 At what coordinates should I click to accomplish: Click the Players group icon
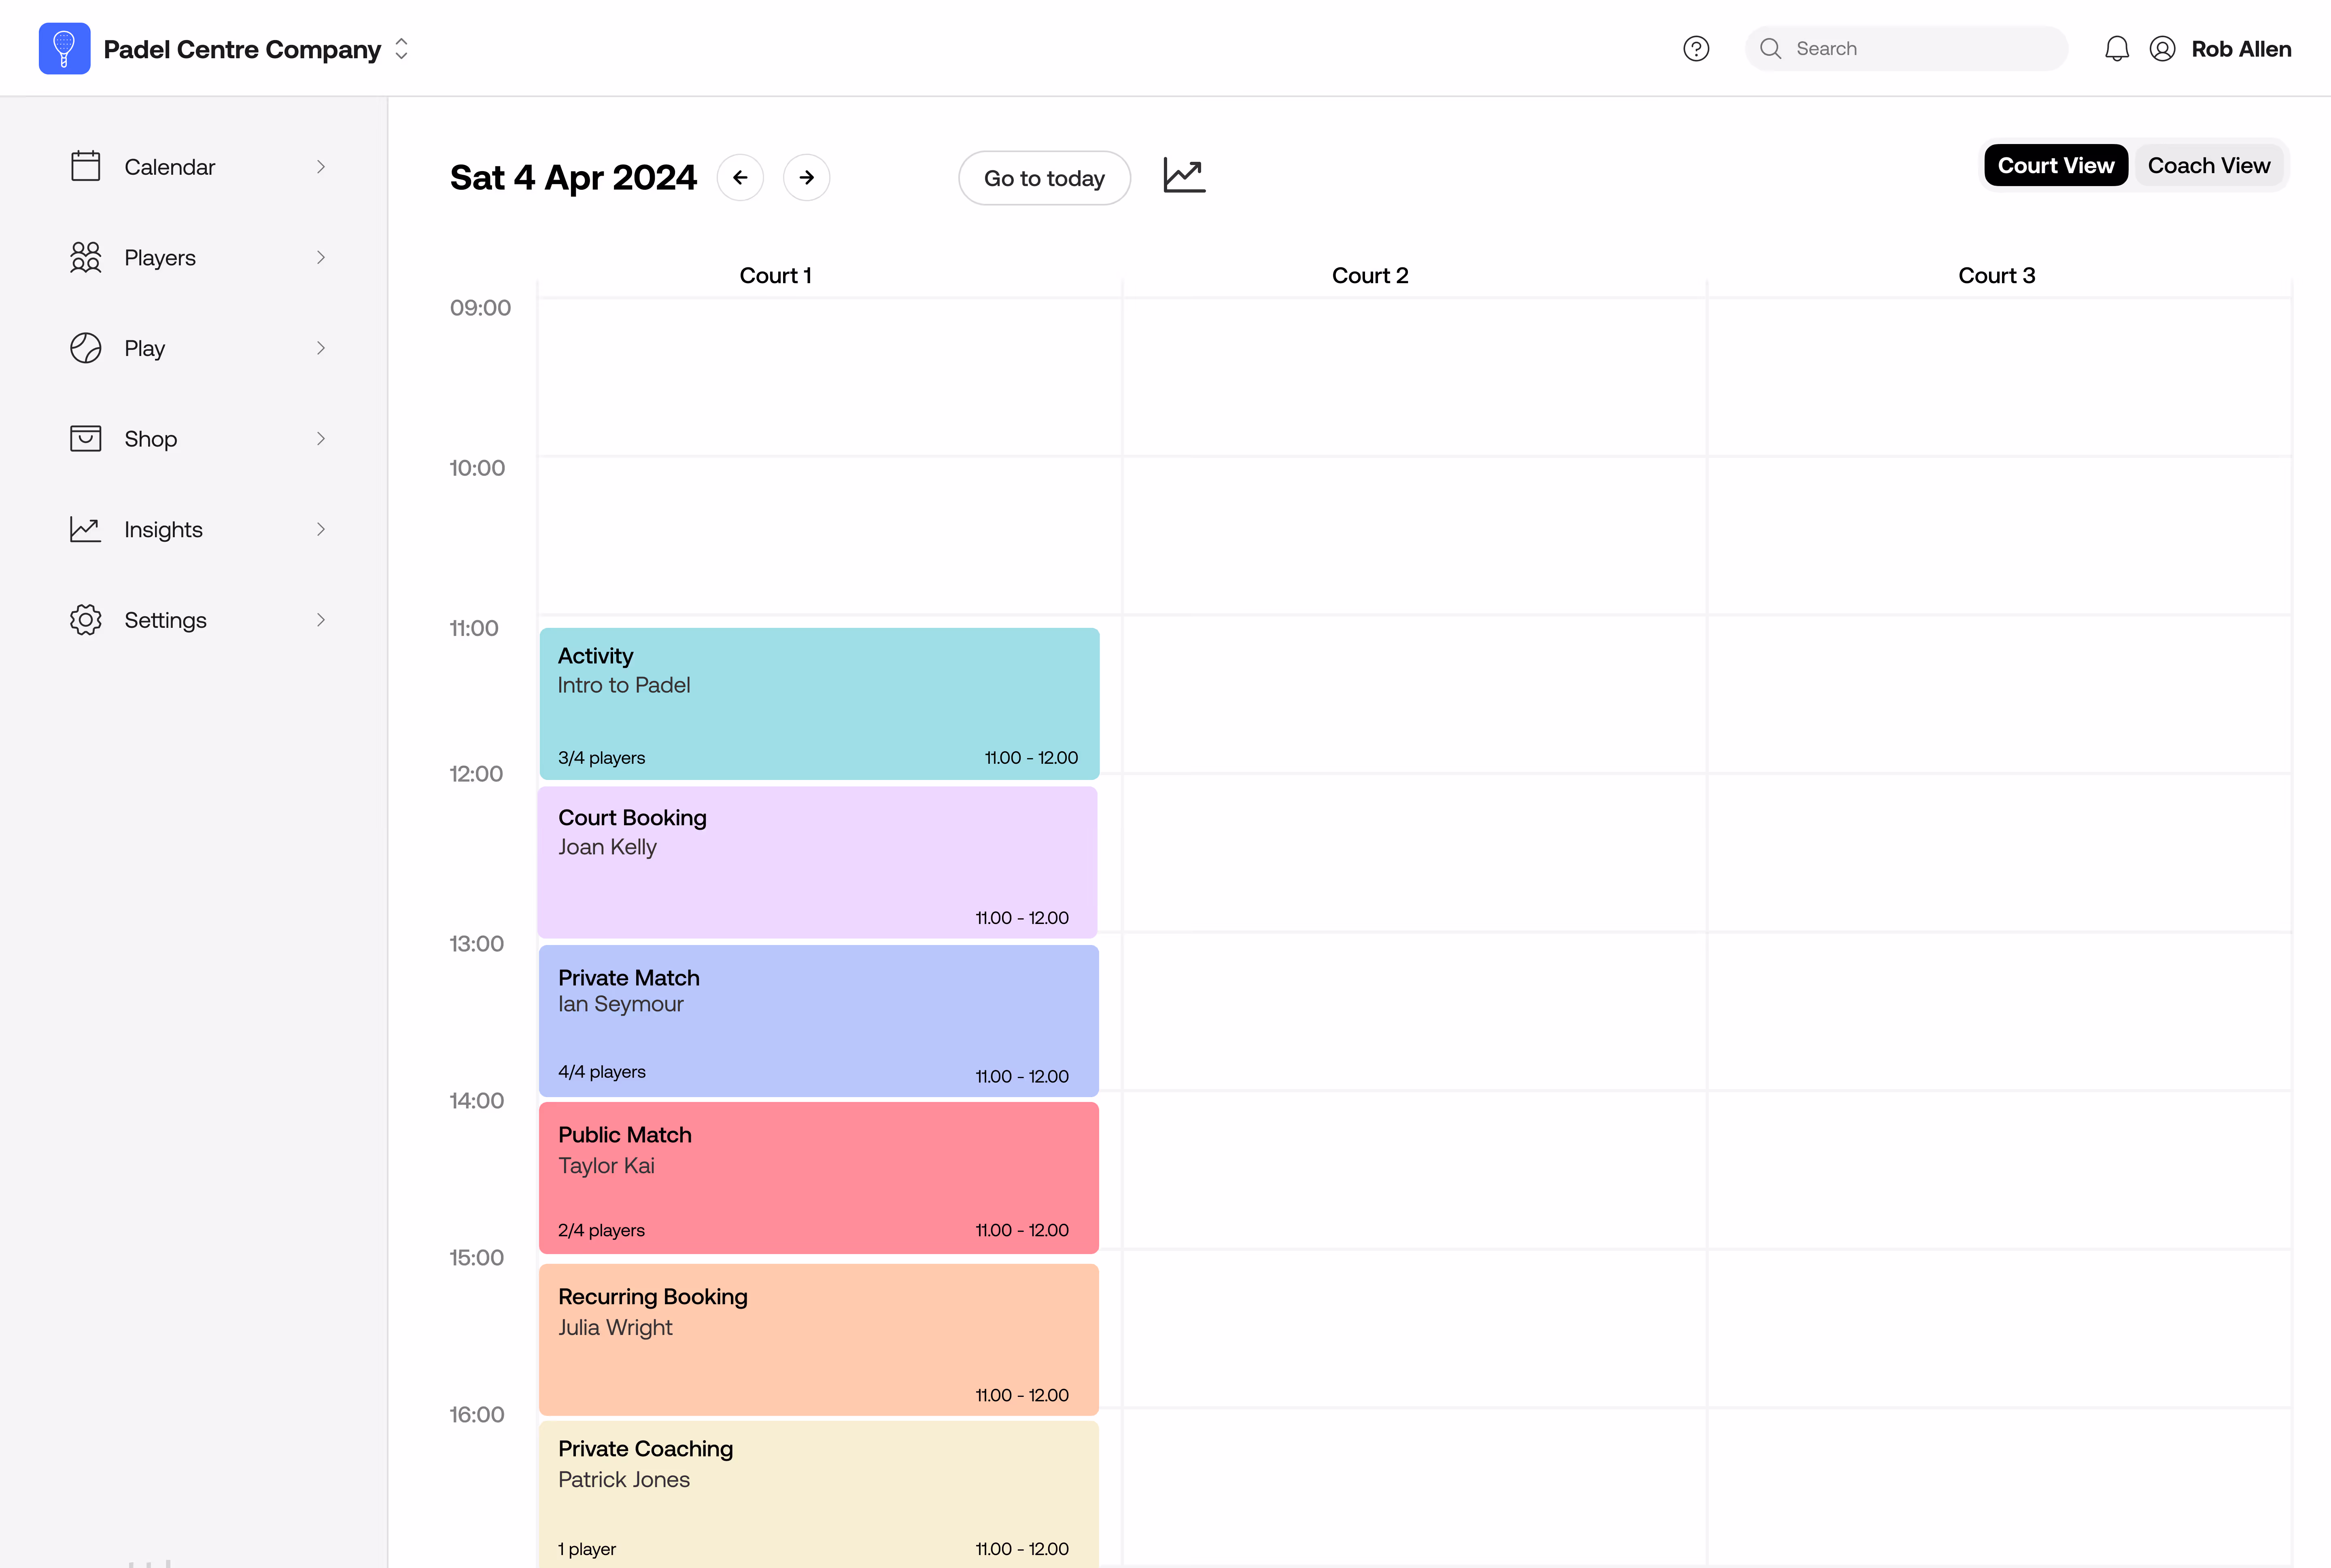click(x=86, y=257)
